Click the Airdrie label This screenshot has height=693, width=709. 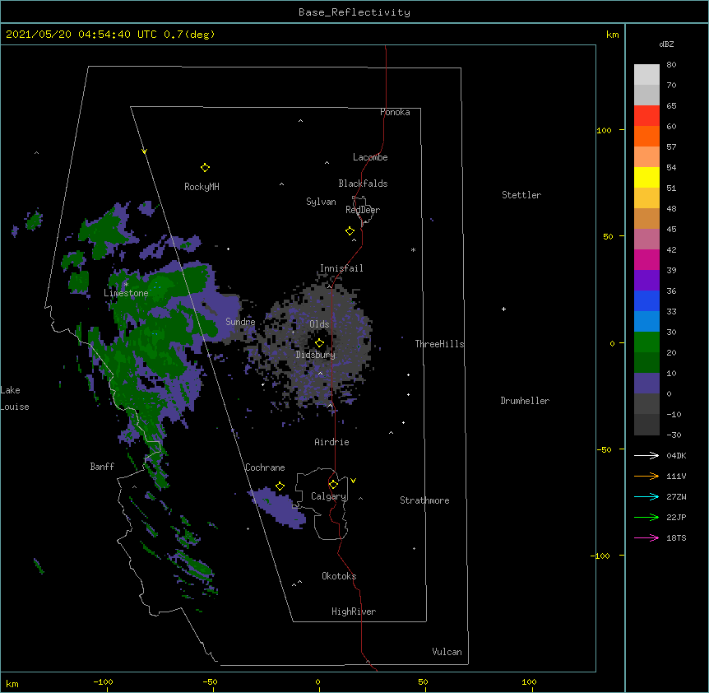click(332, 442)
